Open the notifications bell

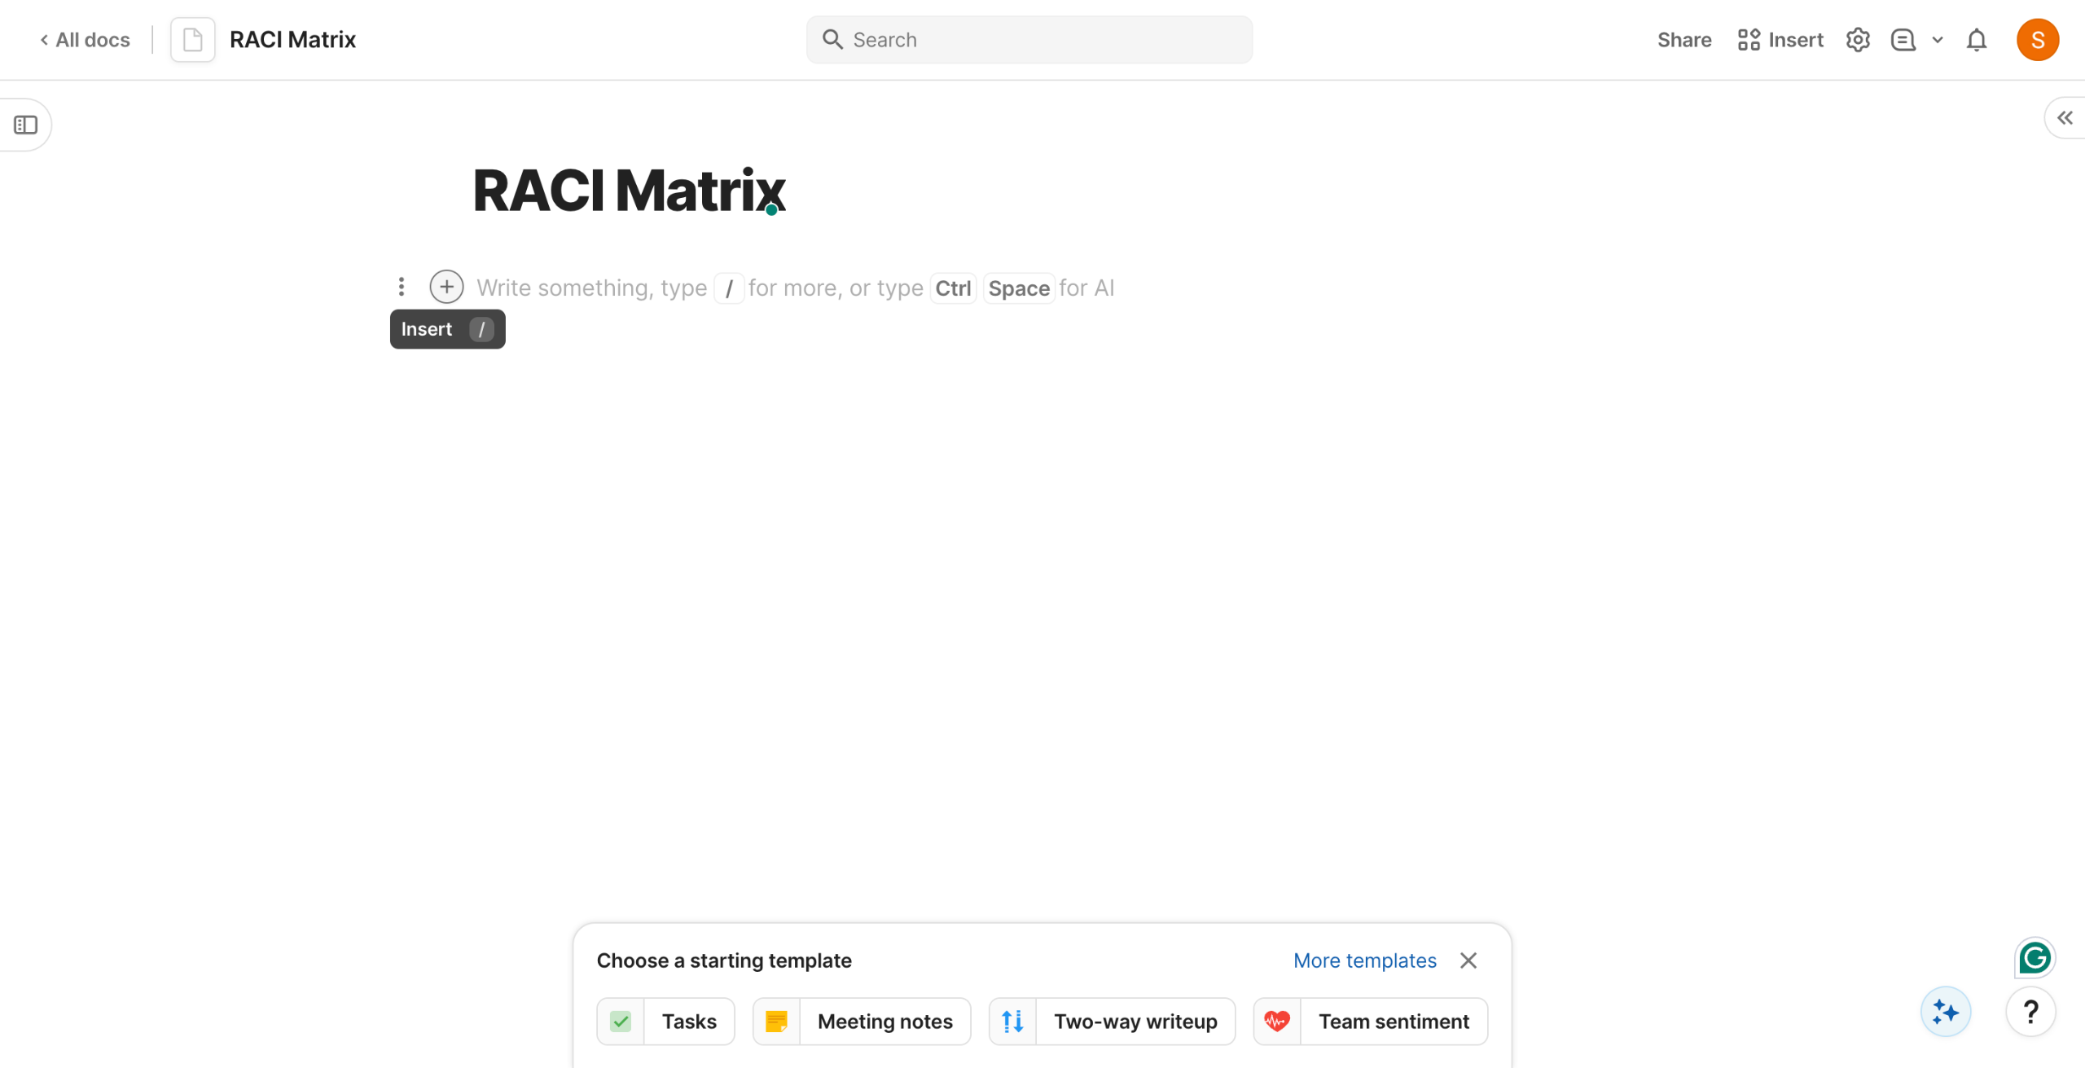1977,40
